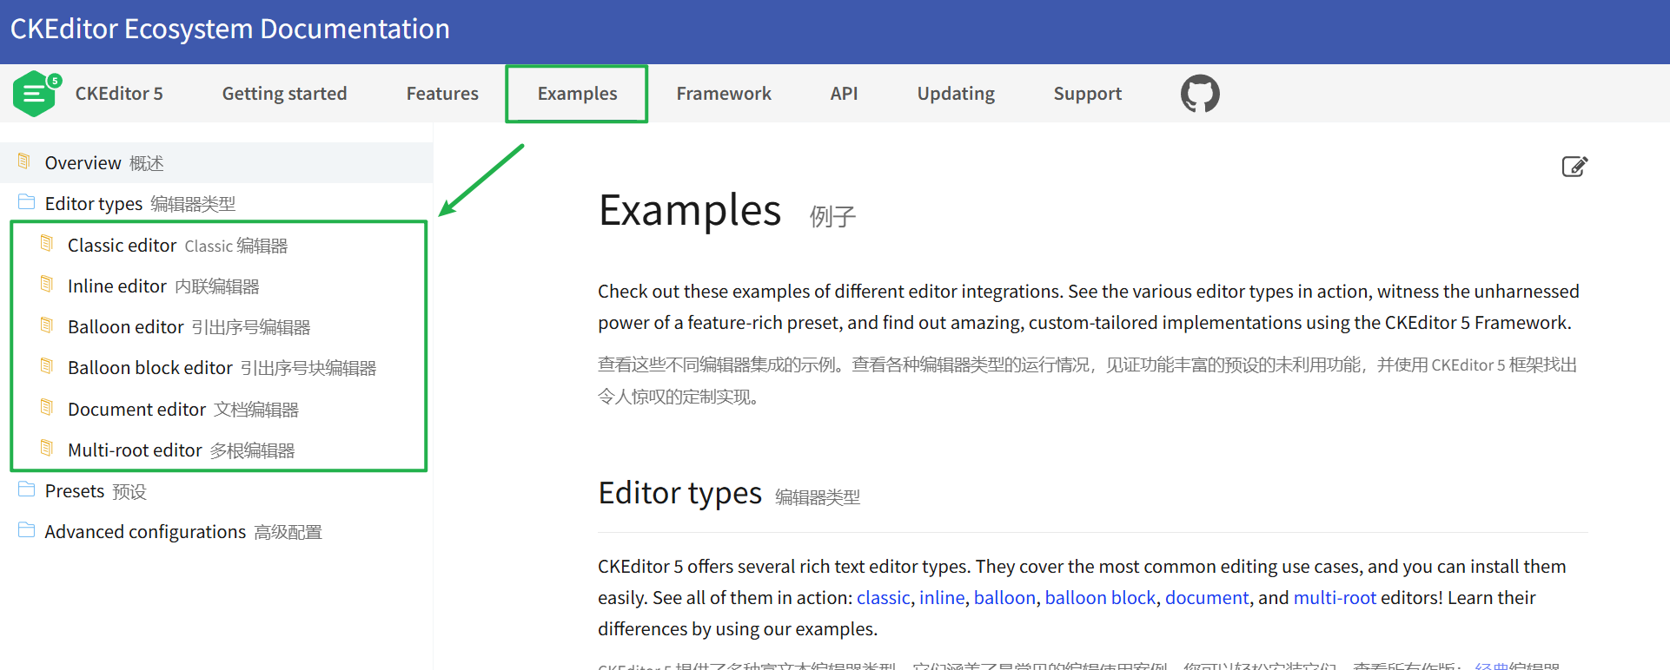Click the CKEditor Ecosystem Documentation header title
The image size is (1670, 670).
pyautogui.click(x=230, y=29)
